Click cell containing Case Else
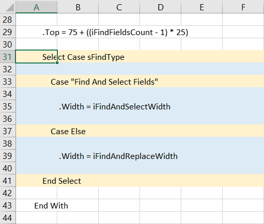Screen dimensions: 264x224 point(36,131)
